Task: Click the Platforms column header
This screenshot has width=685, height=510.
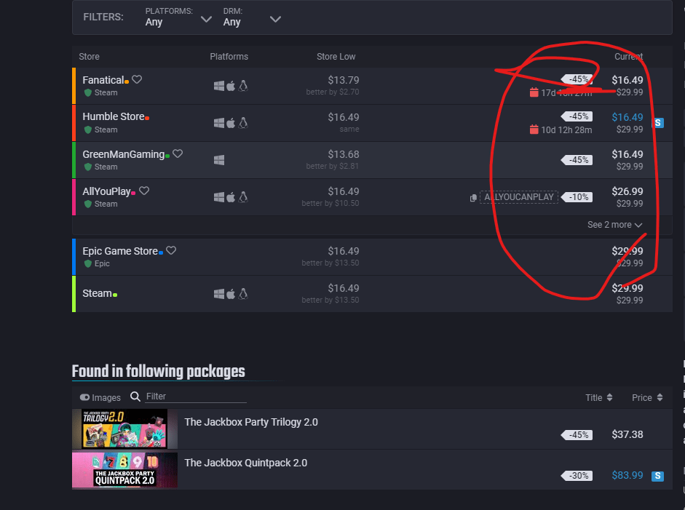Action: click(x=229, y=56)
